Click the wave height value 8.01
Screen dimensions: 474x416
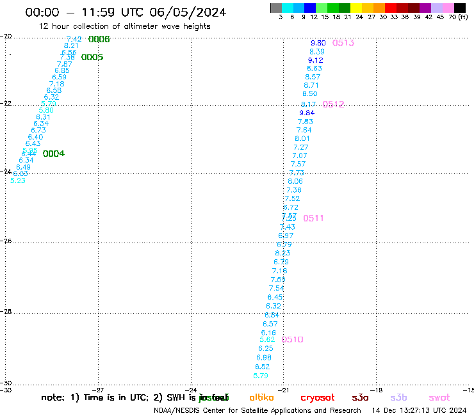[302, 138]
